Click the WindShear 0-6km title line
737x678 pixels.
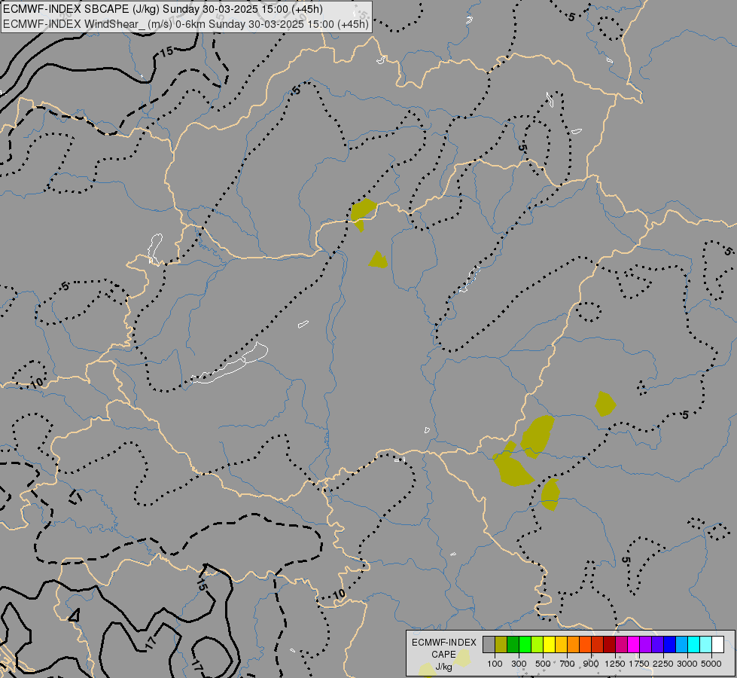pyautogui.click(x=186, y=24)
